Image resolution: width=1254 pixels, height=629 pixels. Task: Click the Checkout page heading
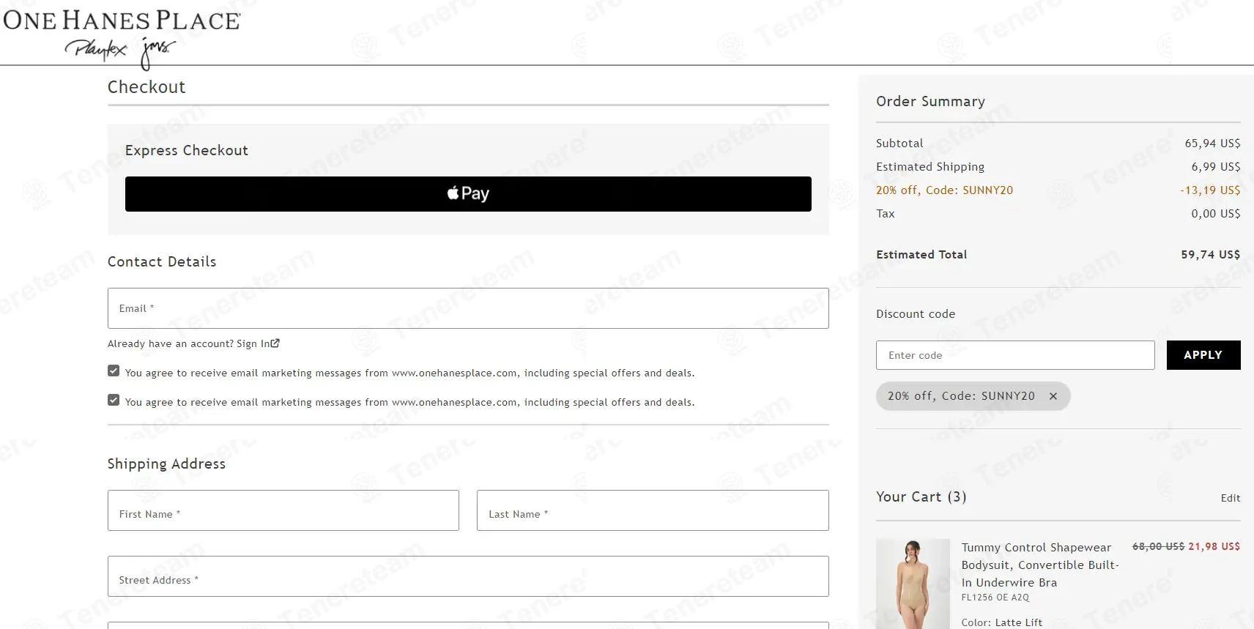[146, 87]
